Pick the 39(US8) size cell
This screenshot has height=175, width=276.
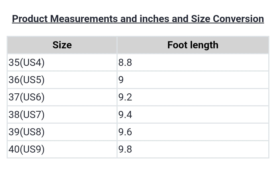(x=27, y=132)
